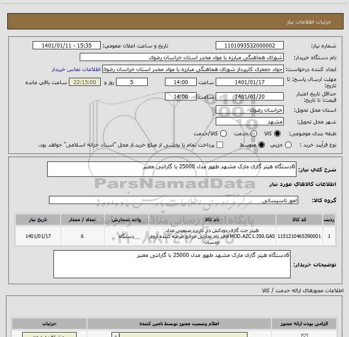Click the تعداد / مقدار column header
This screenshot has height=337, width=349.
(x=82, y=219)
